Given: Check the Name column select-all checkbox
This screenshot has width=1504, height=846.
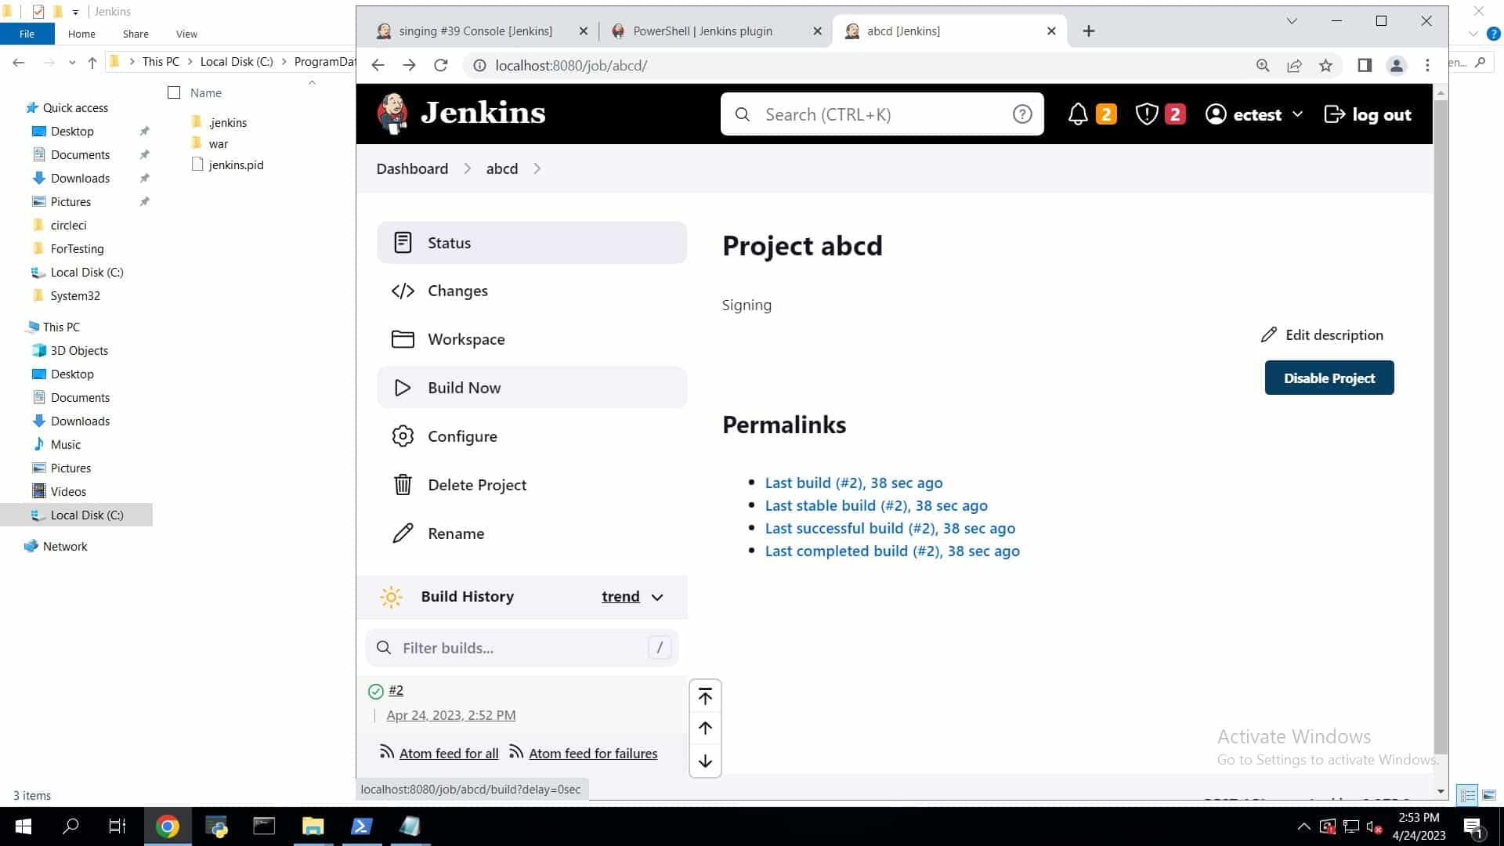Looking at the screenshot, I should click(x=174, y=92).
